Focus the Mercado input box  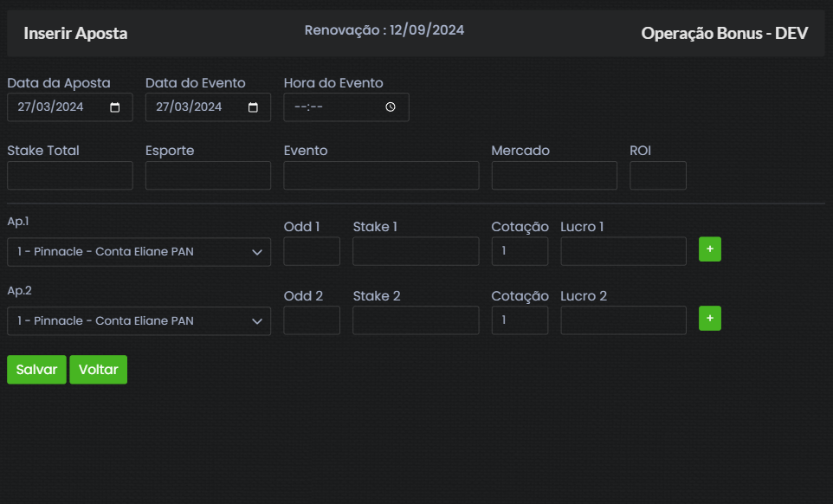(554, 176)
